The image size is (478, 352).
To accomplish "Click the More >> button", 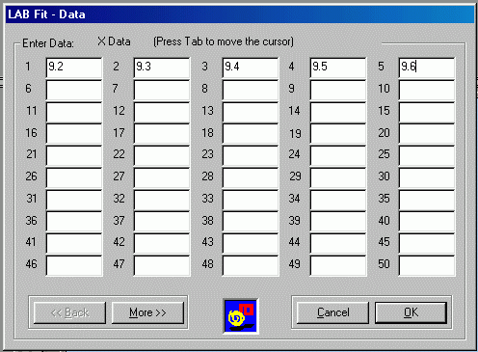I will coord(147,312).
